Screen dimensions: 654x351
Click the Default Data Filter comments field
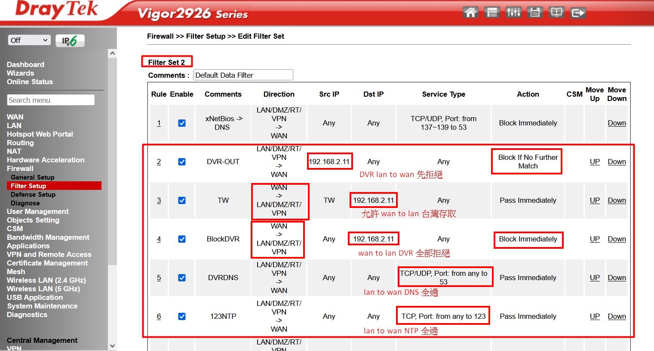[243, 75]
